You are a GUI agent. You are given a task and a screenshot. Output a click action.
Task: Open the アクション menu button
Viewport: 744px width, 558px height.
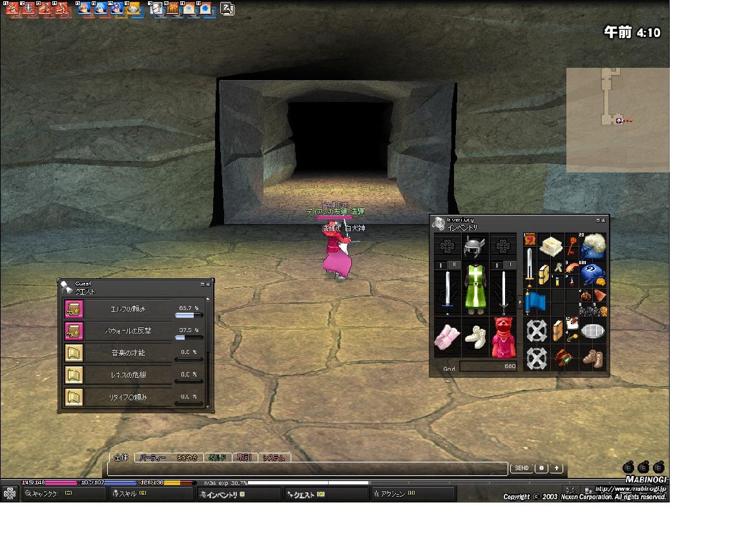[413, 494]
